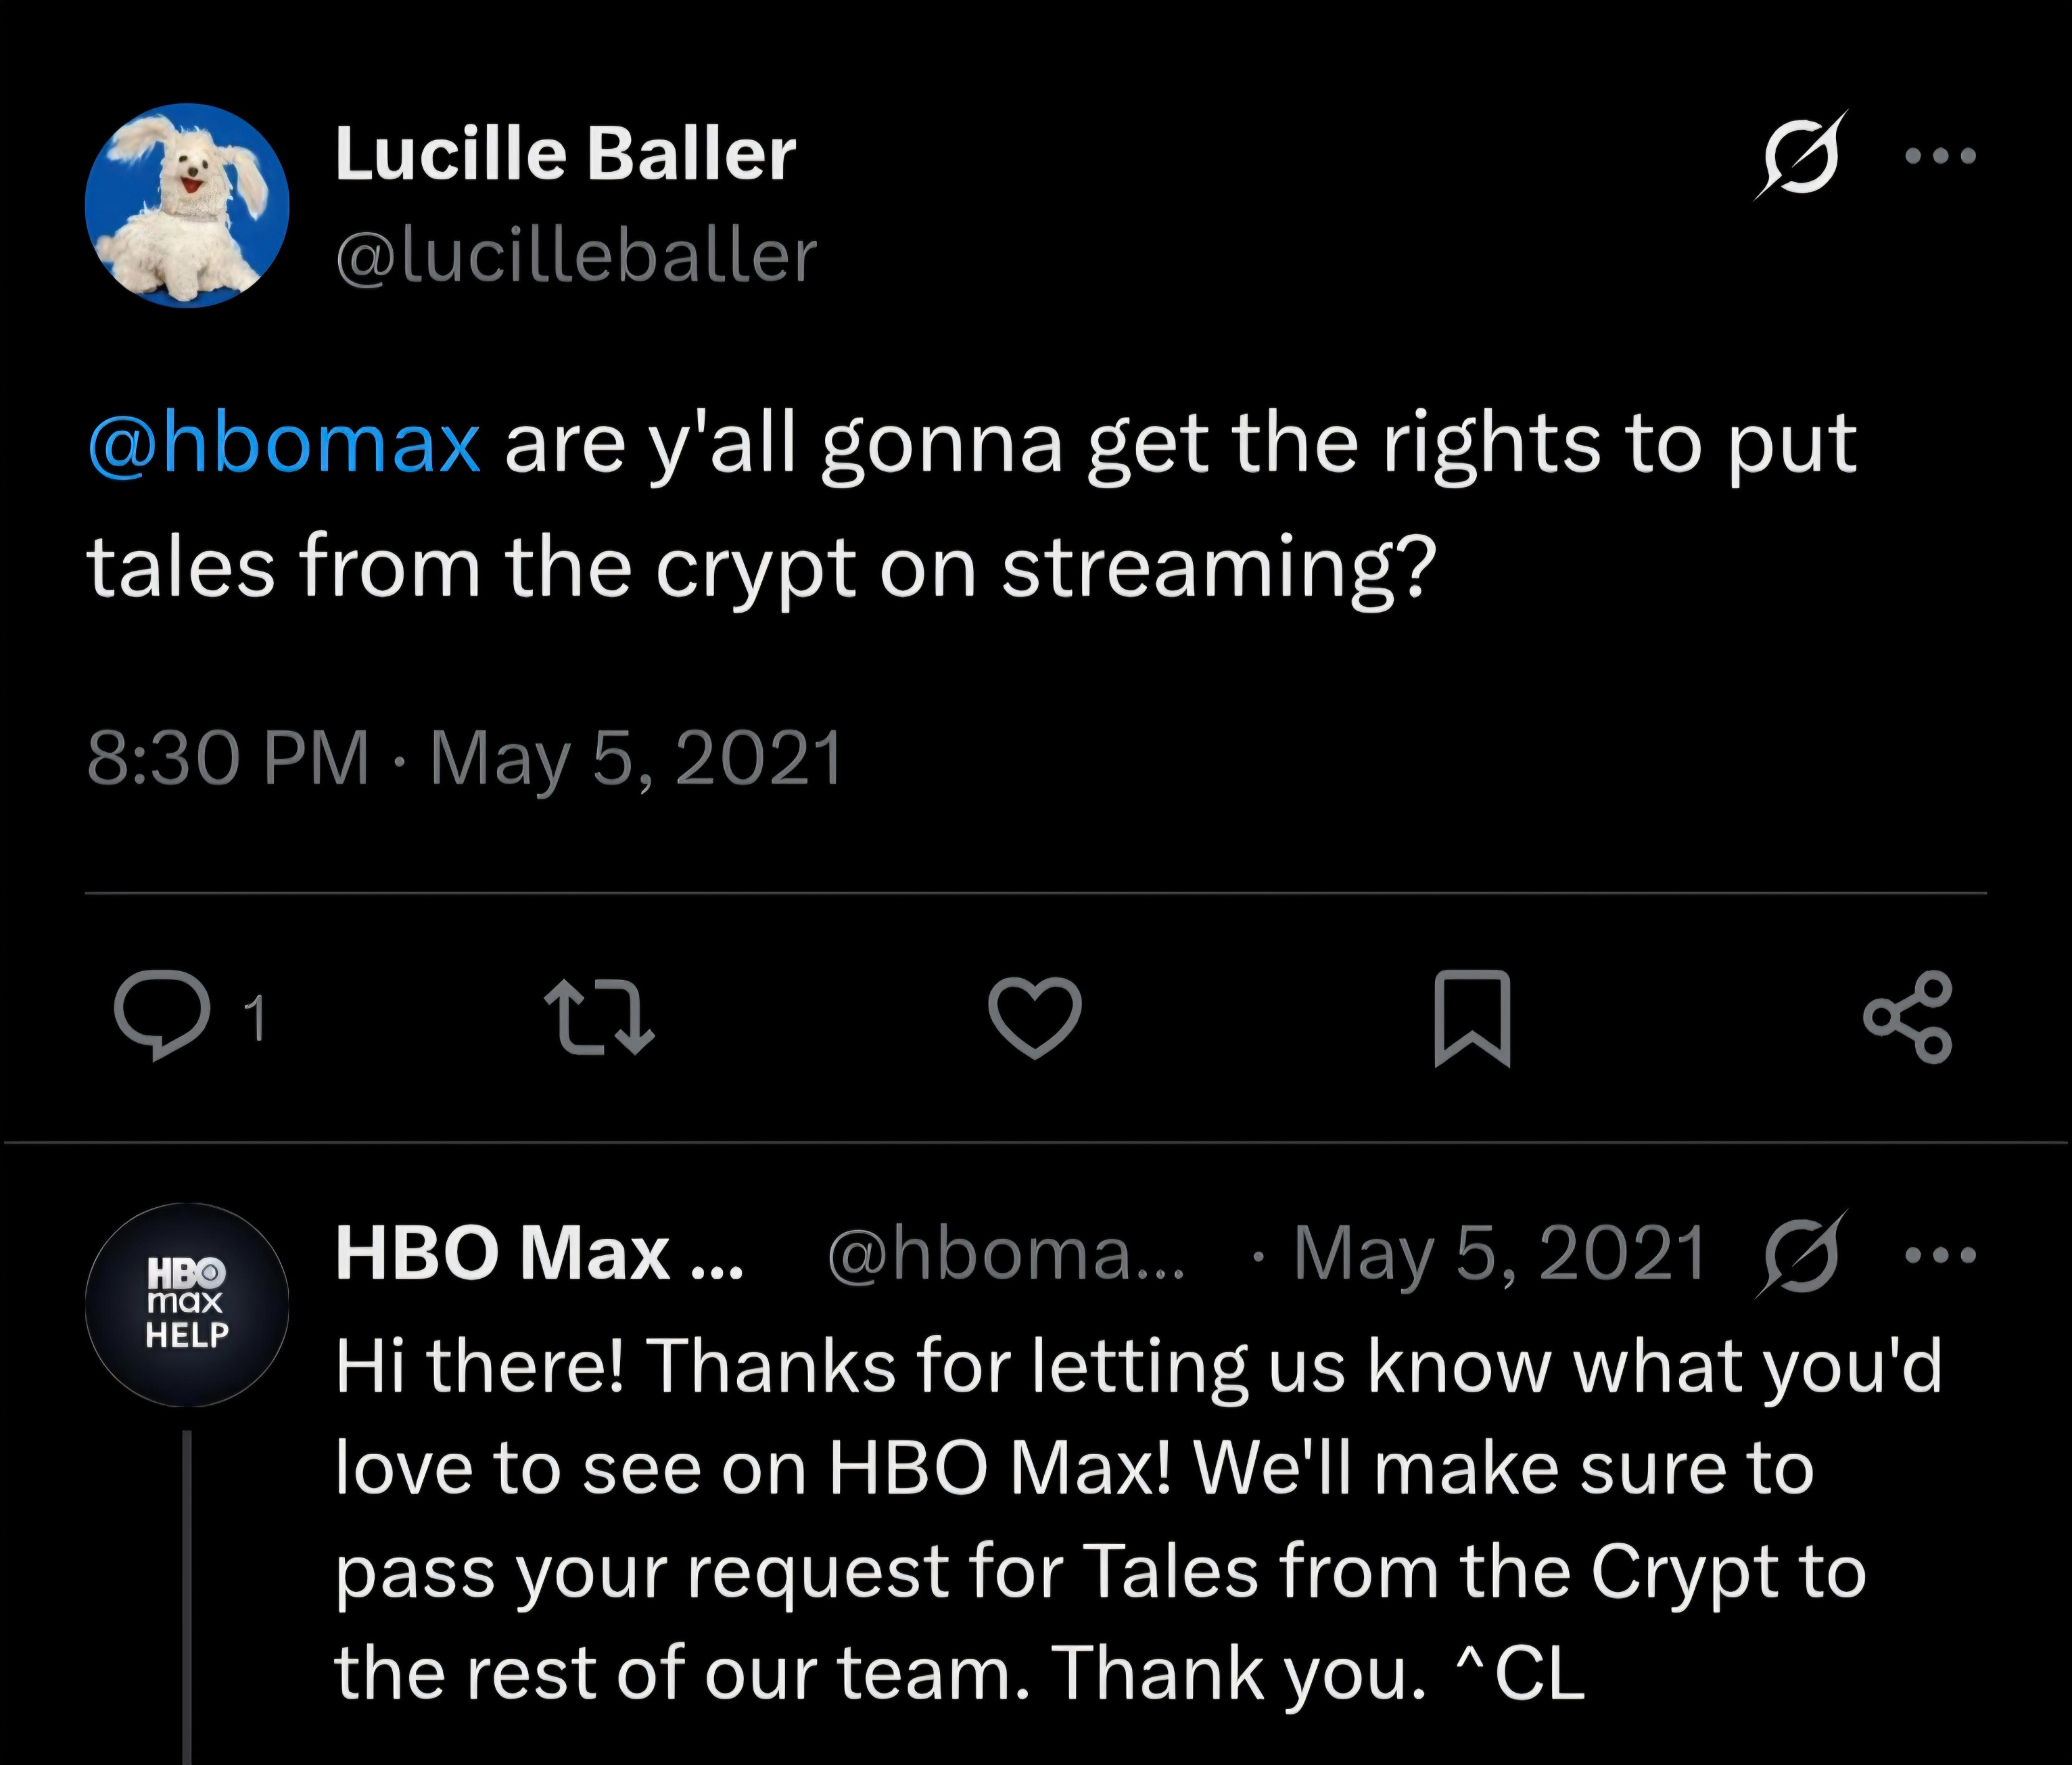Click the reply comment icon
This screenshot has width=2072, height=1765.
point(162,1014)
